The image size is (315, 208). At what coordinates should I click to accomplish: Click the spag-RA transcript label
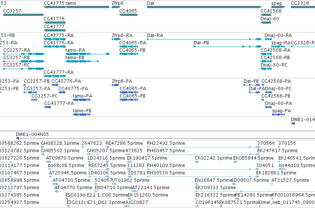point(281,43)
